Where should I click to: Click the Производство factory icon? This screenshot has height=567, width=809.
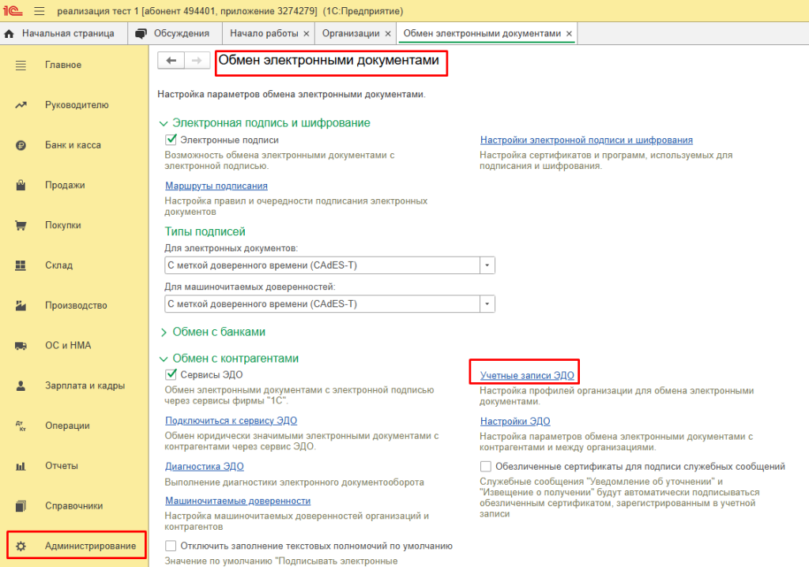pos(21,306)
